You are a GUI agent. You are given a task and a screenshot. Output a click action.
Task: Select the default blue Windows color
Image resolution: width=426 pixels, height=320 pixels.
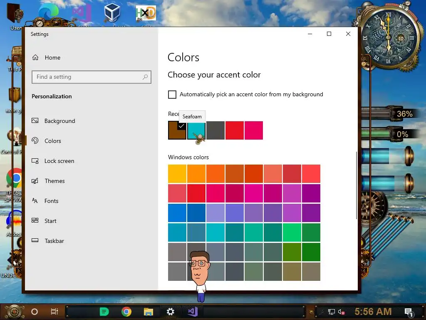coord(177,213)
